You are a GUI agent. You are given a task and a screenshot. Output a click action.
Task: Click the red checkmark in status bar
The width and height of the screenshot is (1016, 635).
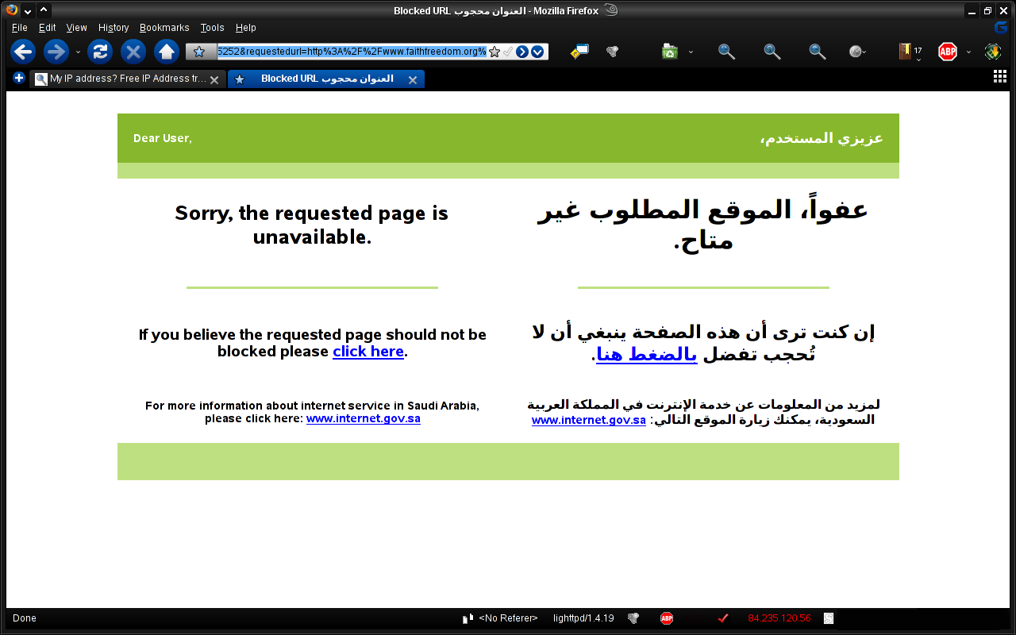coord(722,618)
